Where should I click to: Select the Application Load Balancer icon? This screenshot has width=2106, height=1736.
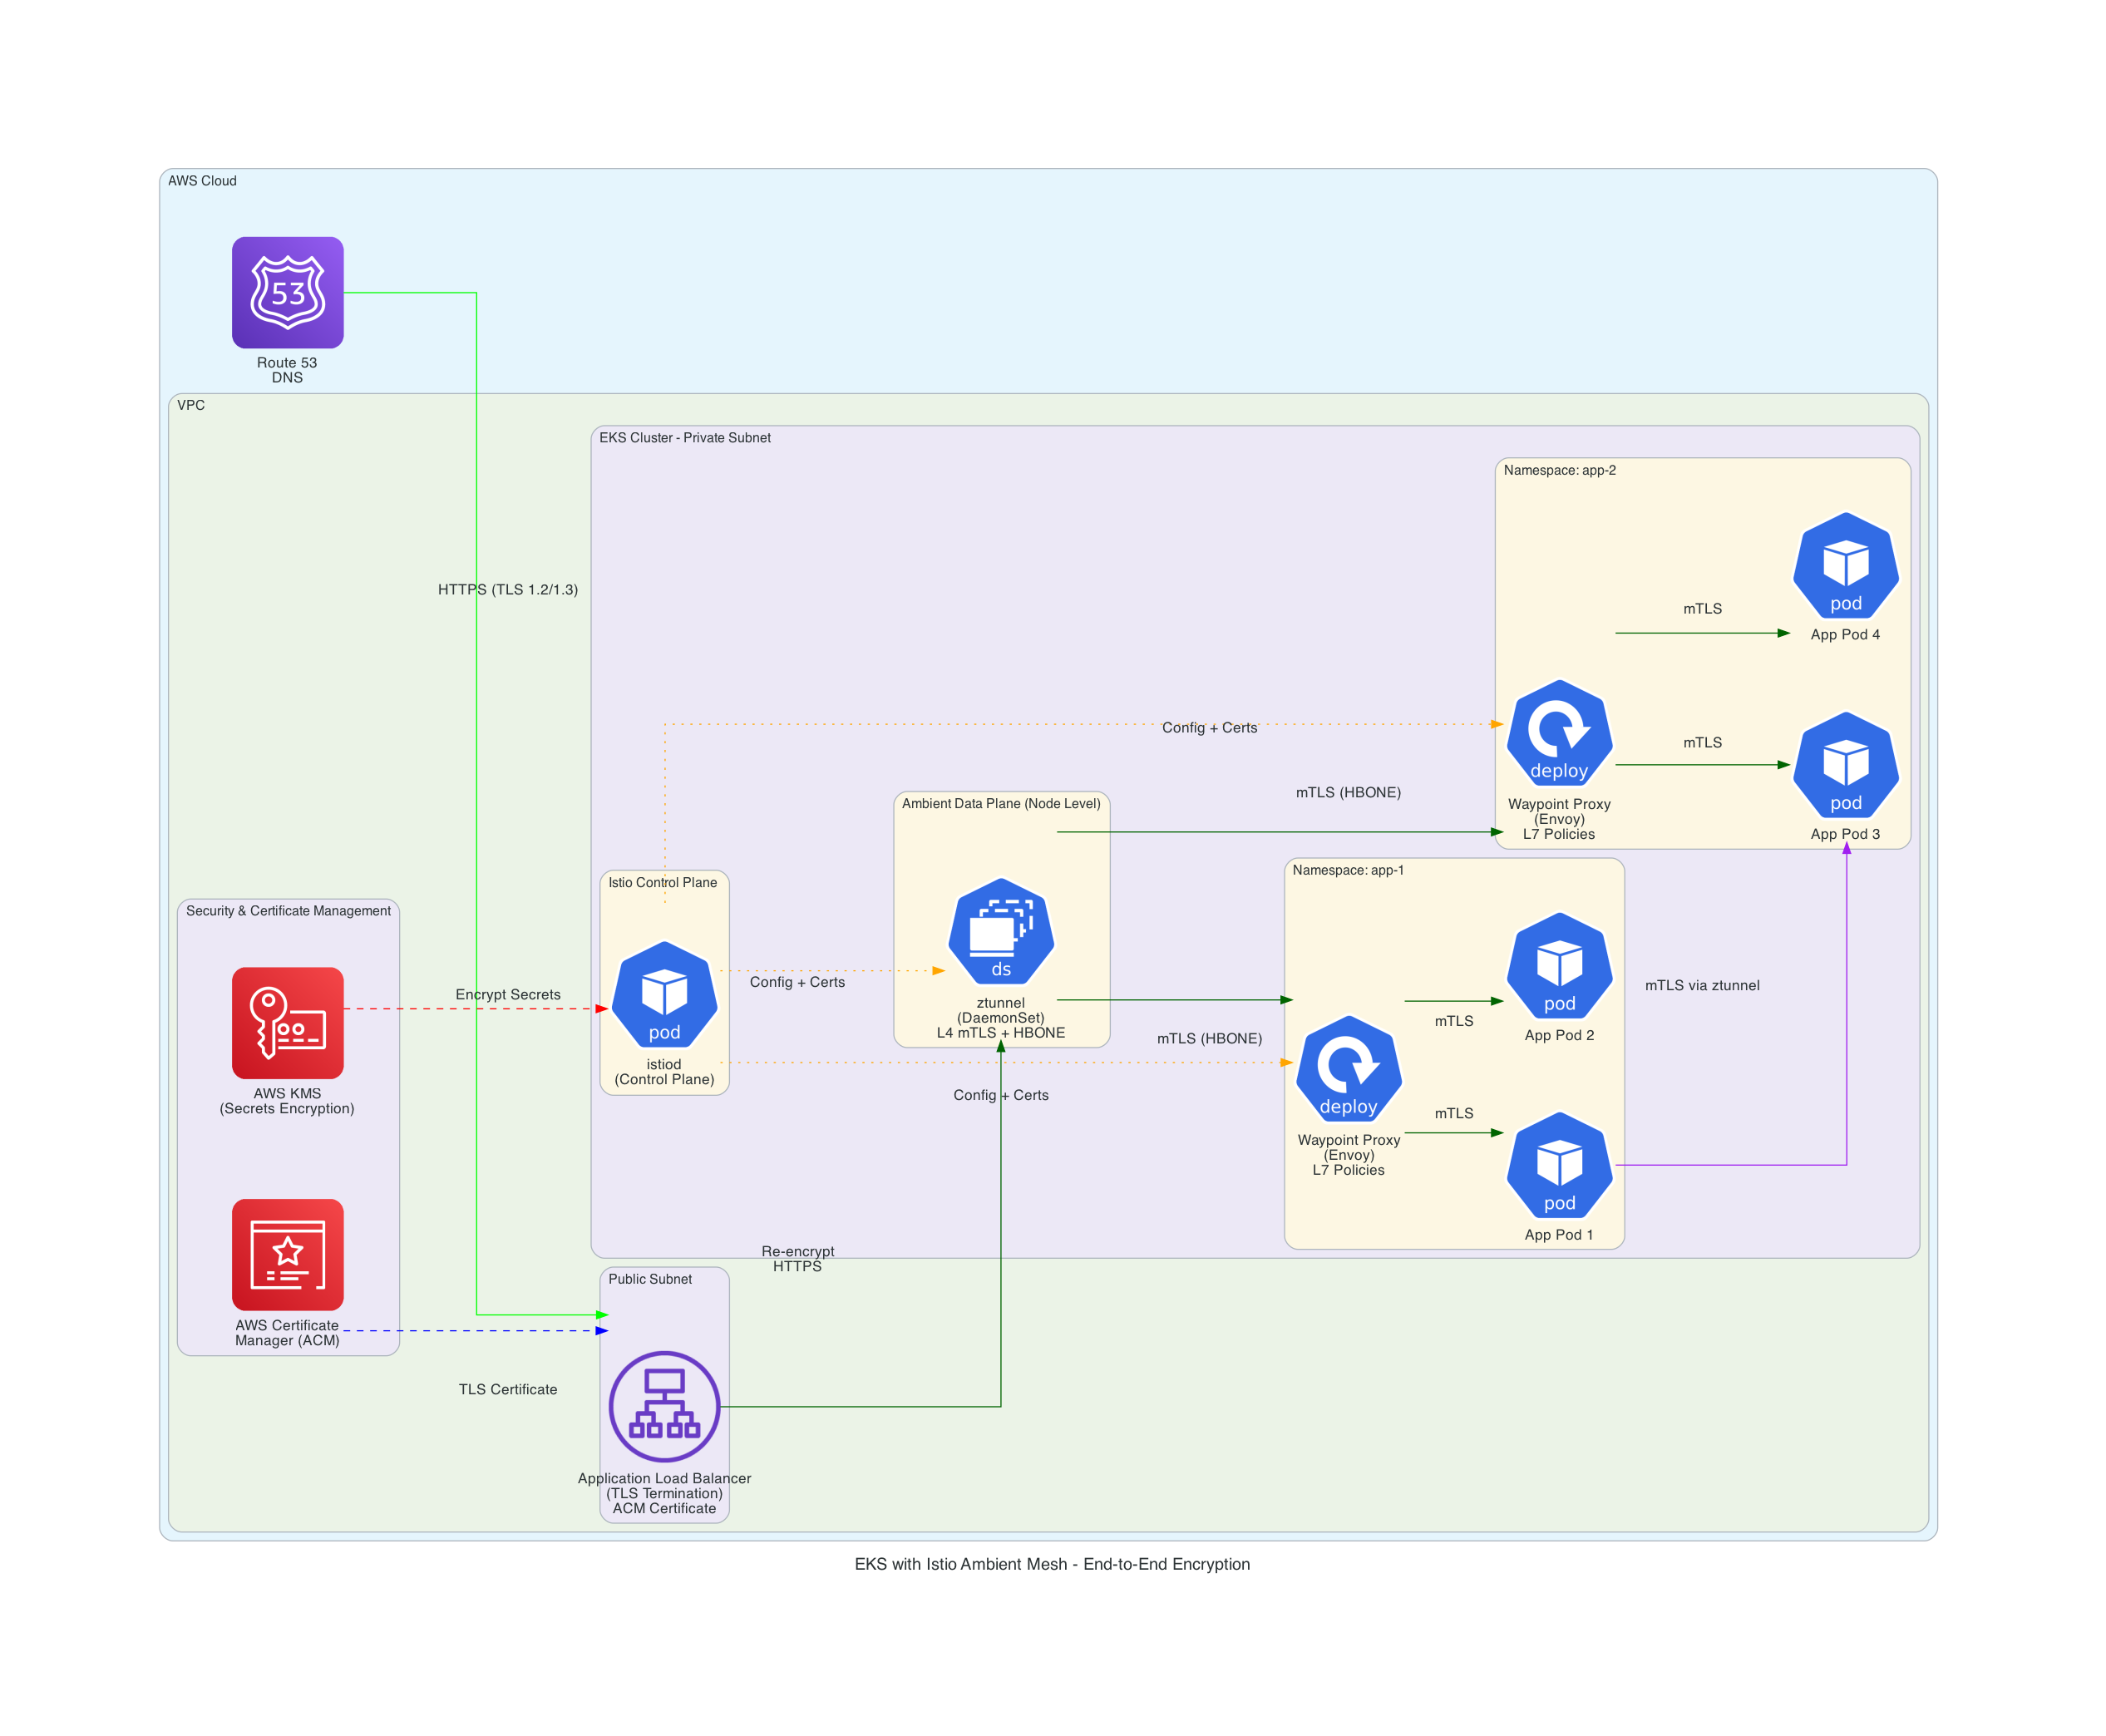pos(664,1406)
